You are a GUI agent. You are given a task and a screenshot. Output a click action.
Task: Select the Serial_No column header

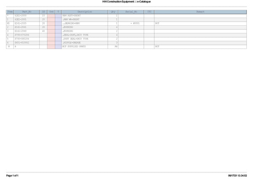(132, 12)
